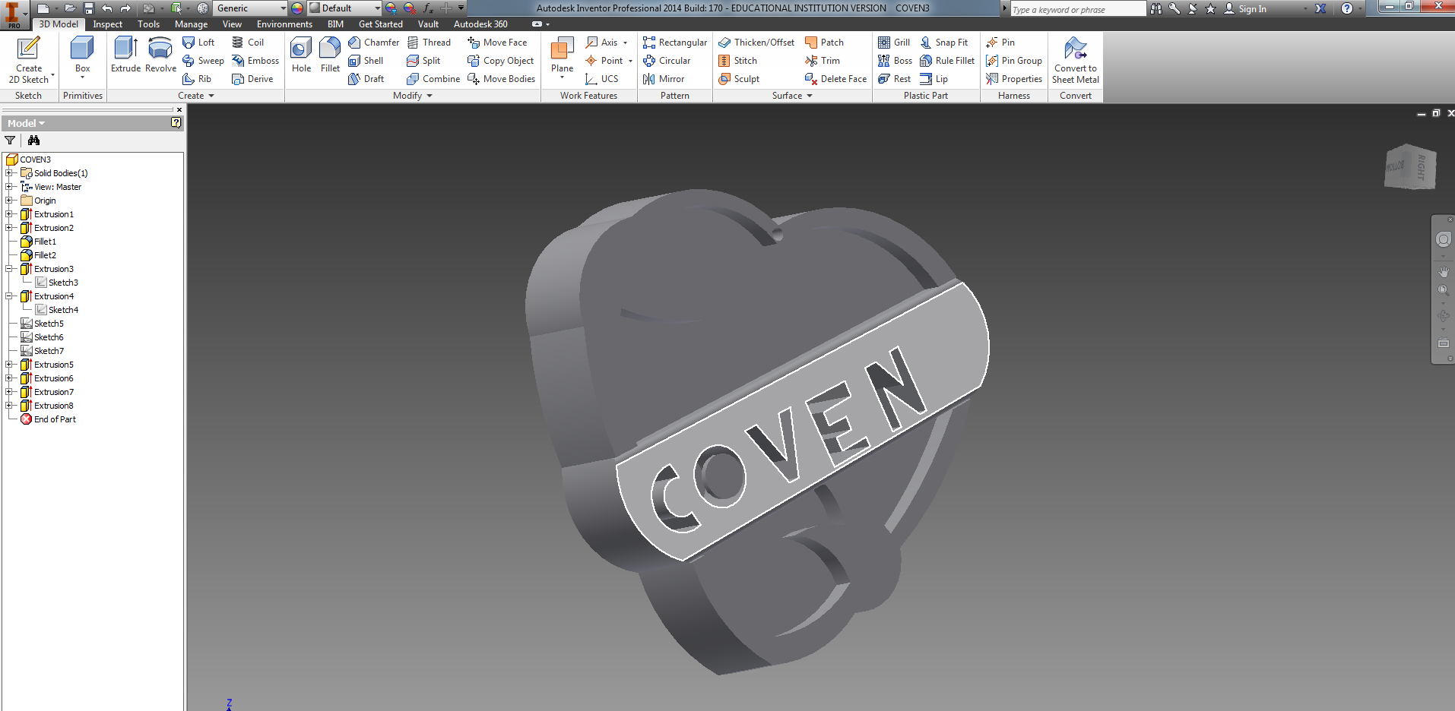The image size is (1455, 711).
Task: Click the browser filter icon
Action: pos(10,141)
